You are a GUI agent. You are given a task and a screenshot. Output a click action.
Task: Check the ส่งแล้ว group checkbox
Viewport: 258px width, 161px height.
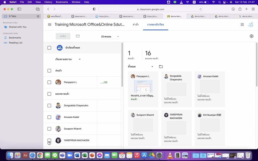[49, 71]
